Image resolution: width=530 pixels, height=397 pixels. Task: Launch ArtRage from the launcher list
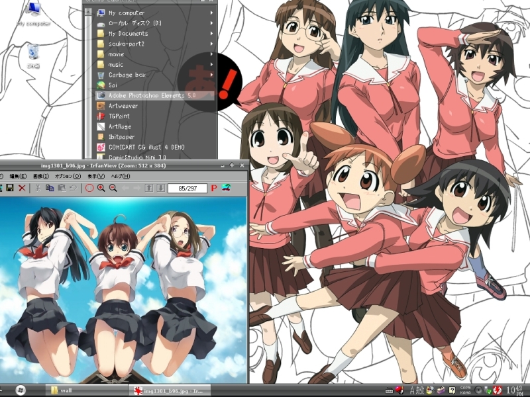[x=155, y=126]
